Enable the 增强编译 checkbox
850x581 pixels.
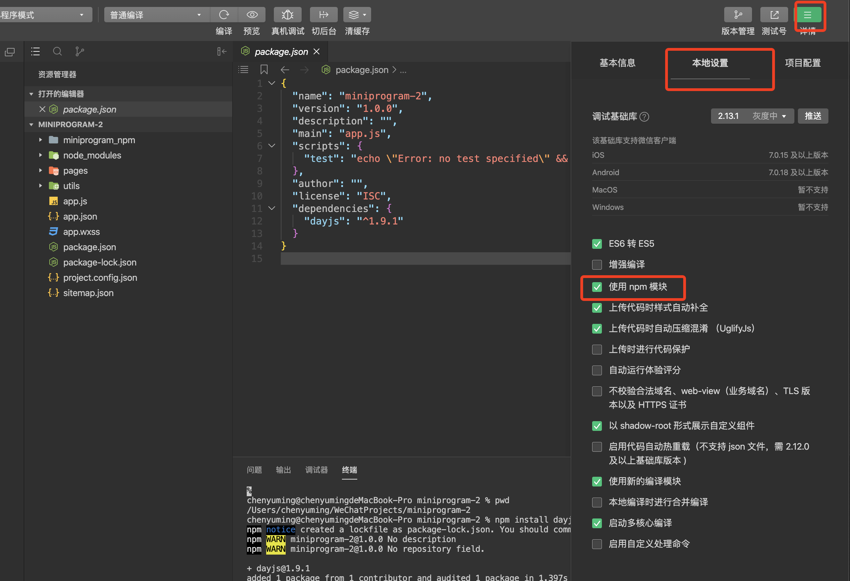coord(597,264)
